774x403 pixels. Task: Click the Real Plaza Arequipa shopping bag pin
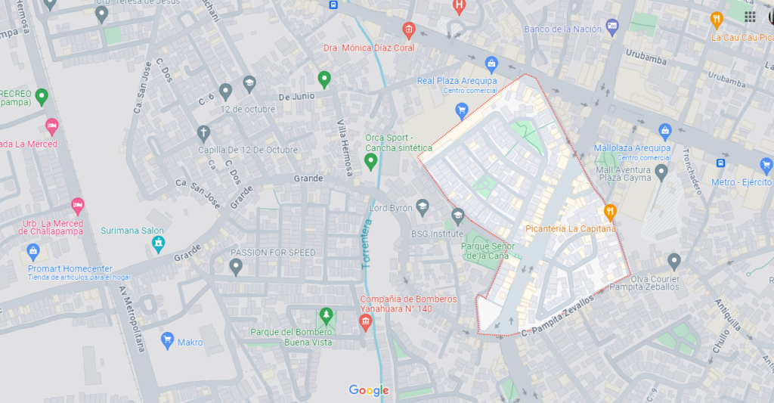click(x=491, y=64)
